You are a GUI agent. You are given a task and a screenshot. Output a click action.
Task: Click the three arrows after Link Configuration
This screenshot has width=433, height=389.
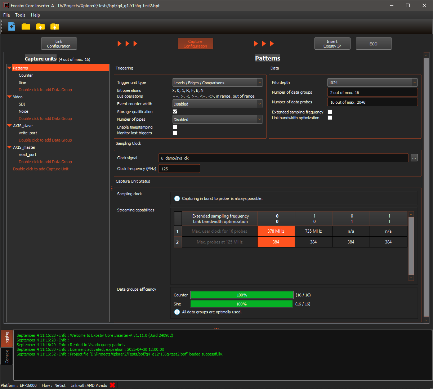click(128, 44)
